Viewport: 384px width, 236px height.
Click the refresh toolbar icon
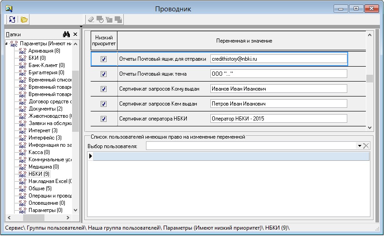click(x=12, y=19)
